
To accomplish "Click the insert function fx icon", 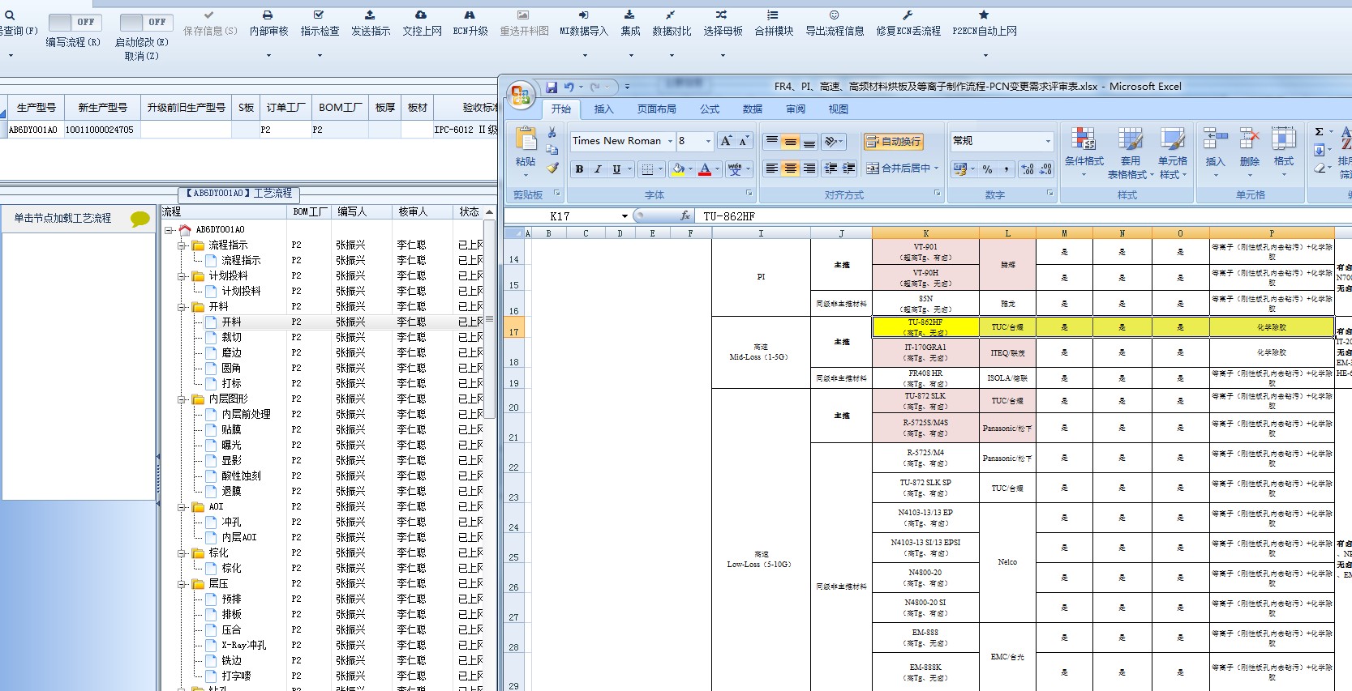I will point(685,216).
